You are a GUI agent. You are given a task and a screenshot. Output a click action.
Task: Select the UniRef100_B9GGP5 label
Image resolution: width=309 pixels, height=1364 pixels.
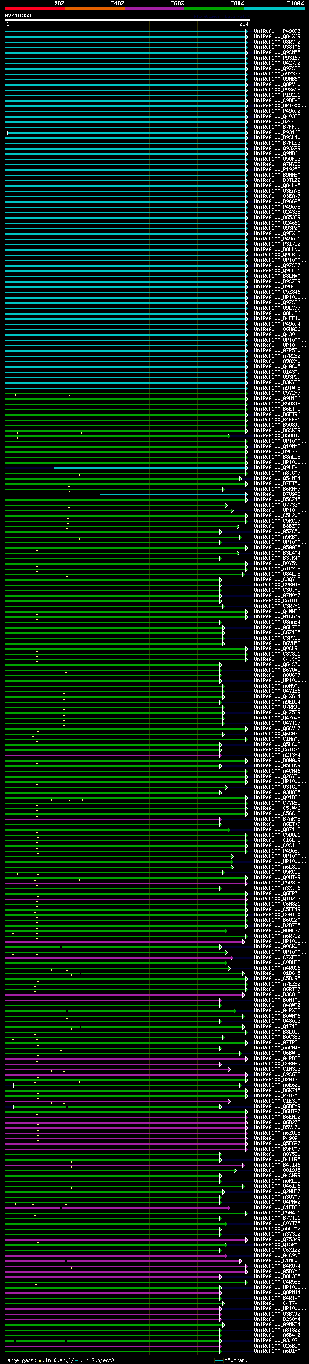(x=277, y=202)
